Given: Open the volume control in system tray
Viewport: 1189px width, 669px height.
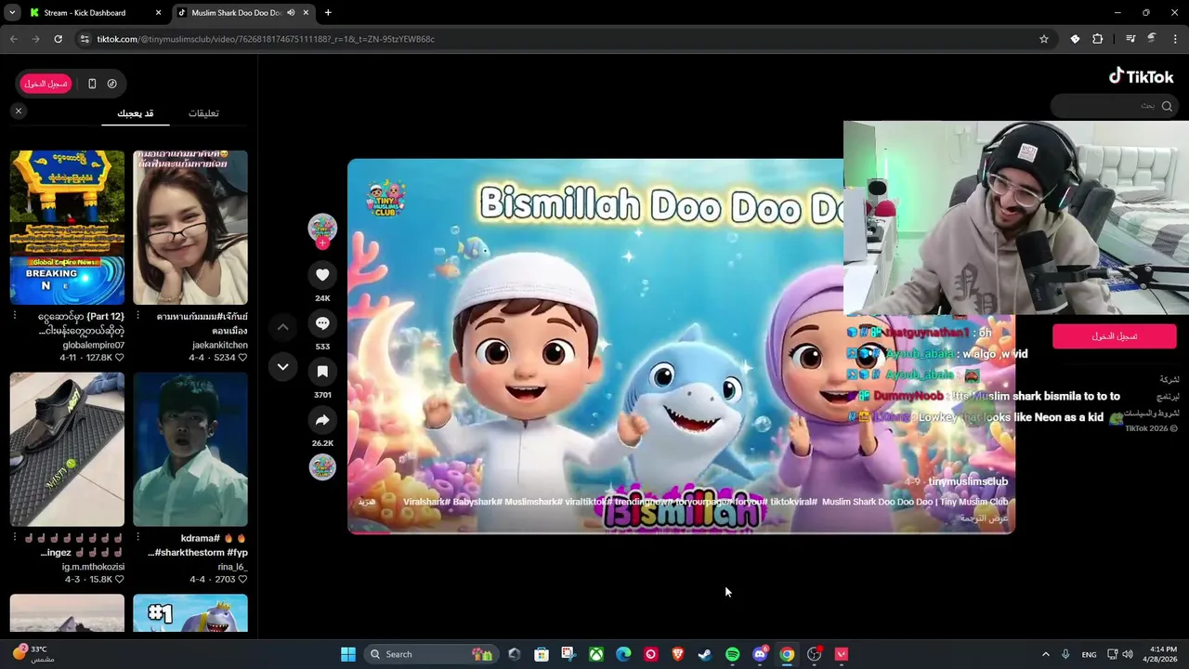Looking at the screenshot, I should [1128, 654].
